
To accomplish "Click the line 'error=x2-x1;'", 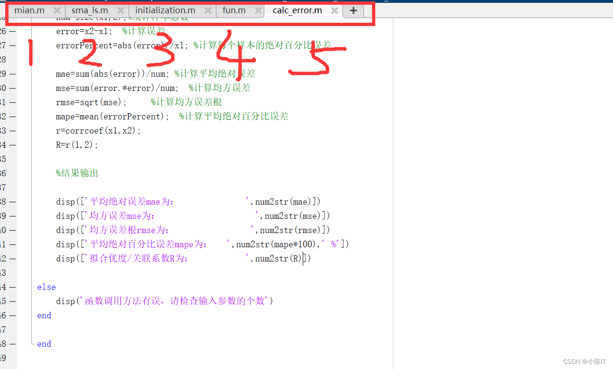I will coord(84,31).
